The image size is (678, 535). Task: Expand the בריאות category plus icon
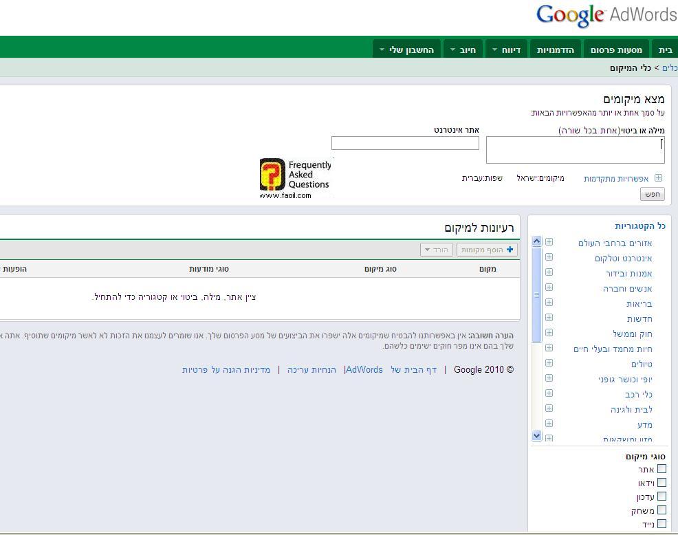click(x=549, y=303)
